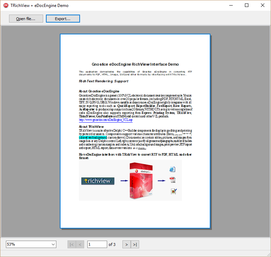This screenshot has width=271, height=257.
Task: Click the cyan highlighted 'colored text background' text
Action: [93, 138]
